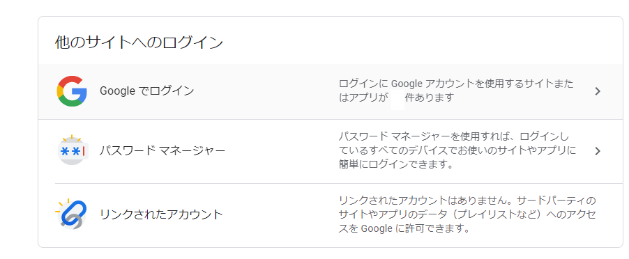Click empty space in the password manager row
This screenshot has height=259, width=629.
pyautogui.click(x=281, y=151)
